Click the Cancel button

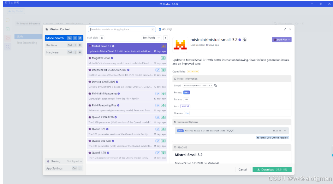click(243, 170)
